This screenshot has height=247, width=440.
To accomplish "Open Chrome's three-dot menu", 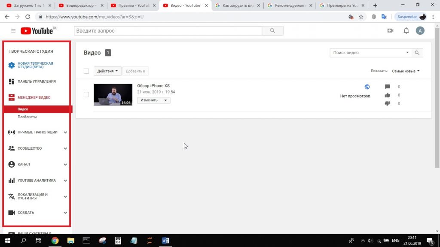I will [433, 17].
